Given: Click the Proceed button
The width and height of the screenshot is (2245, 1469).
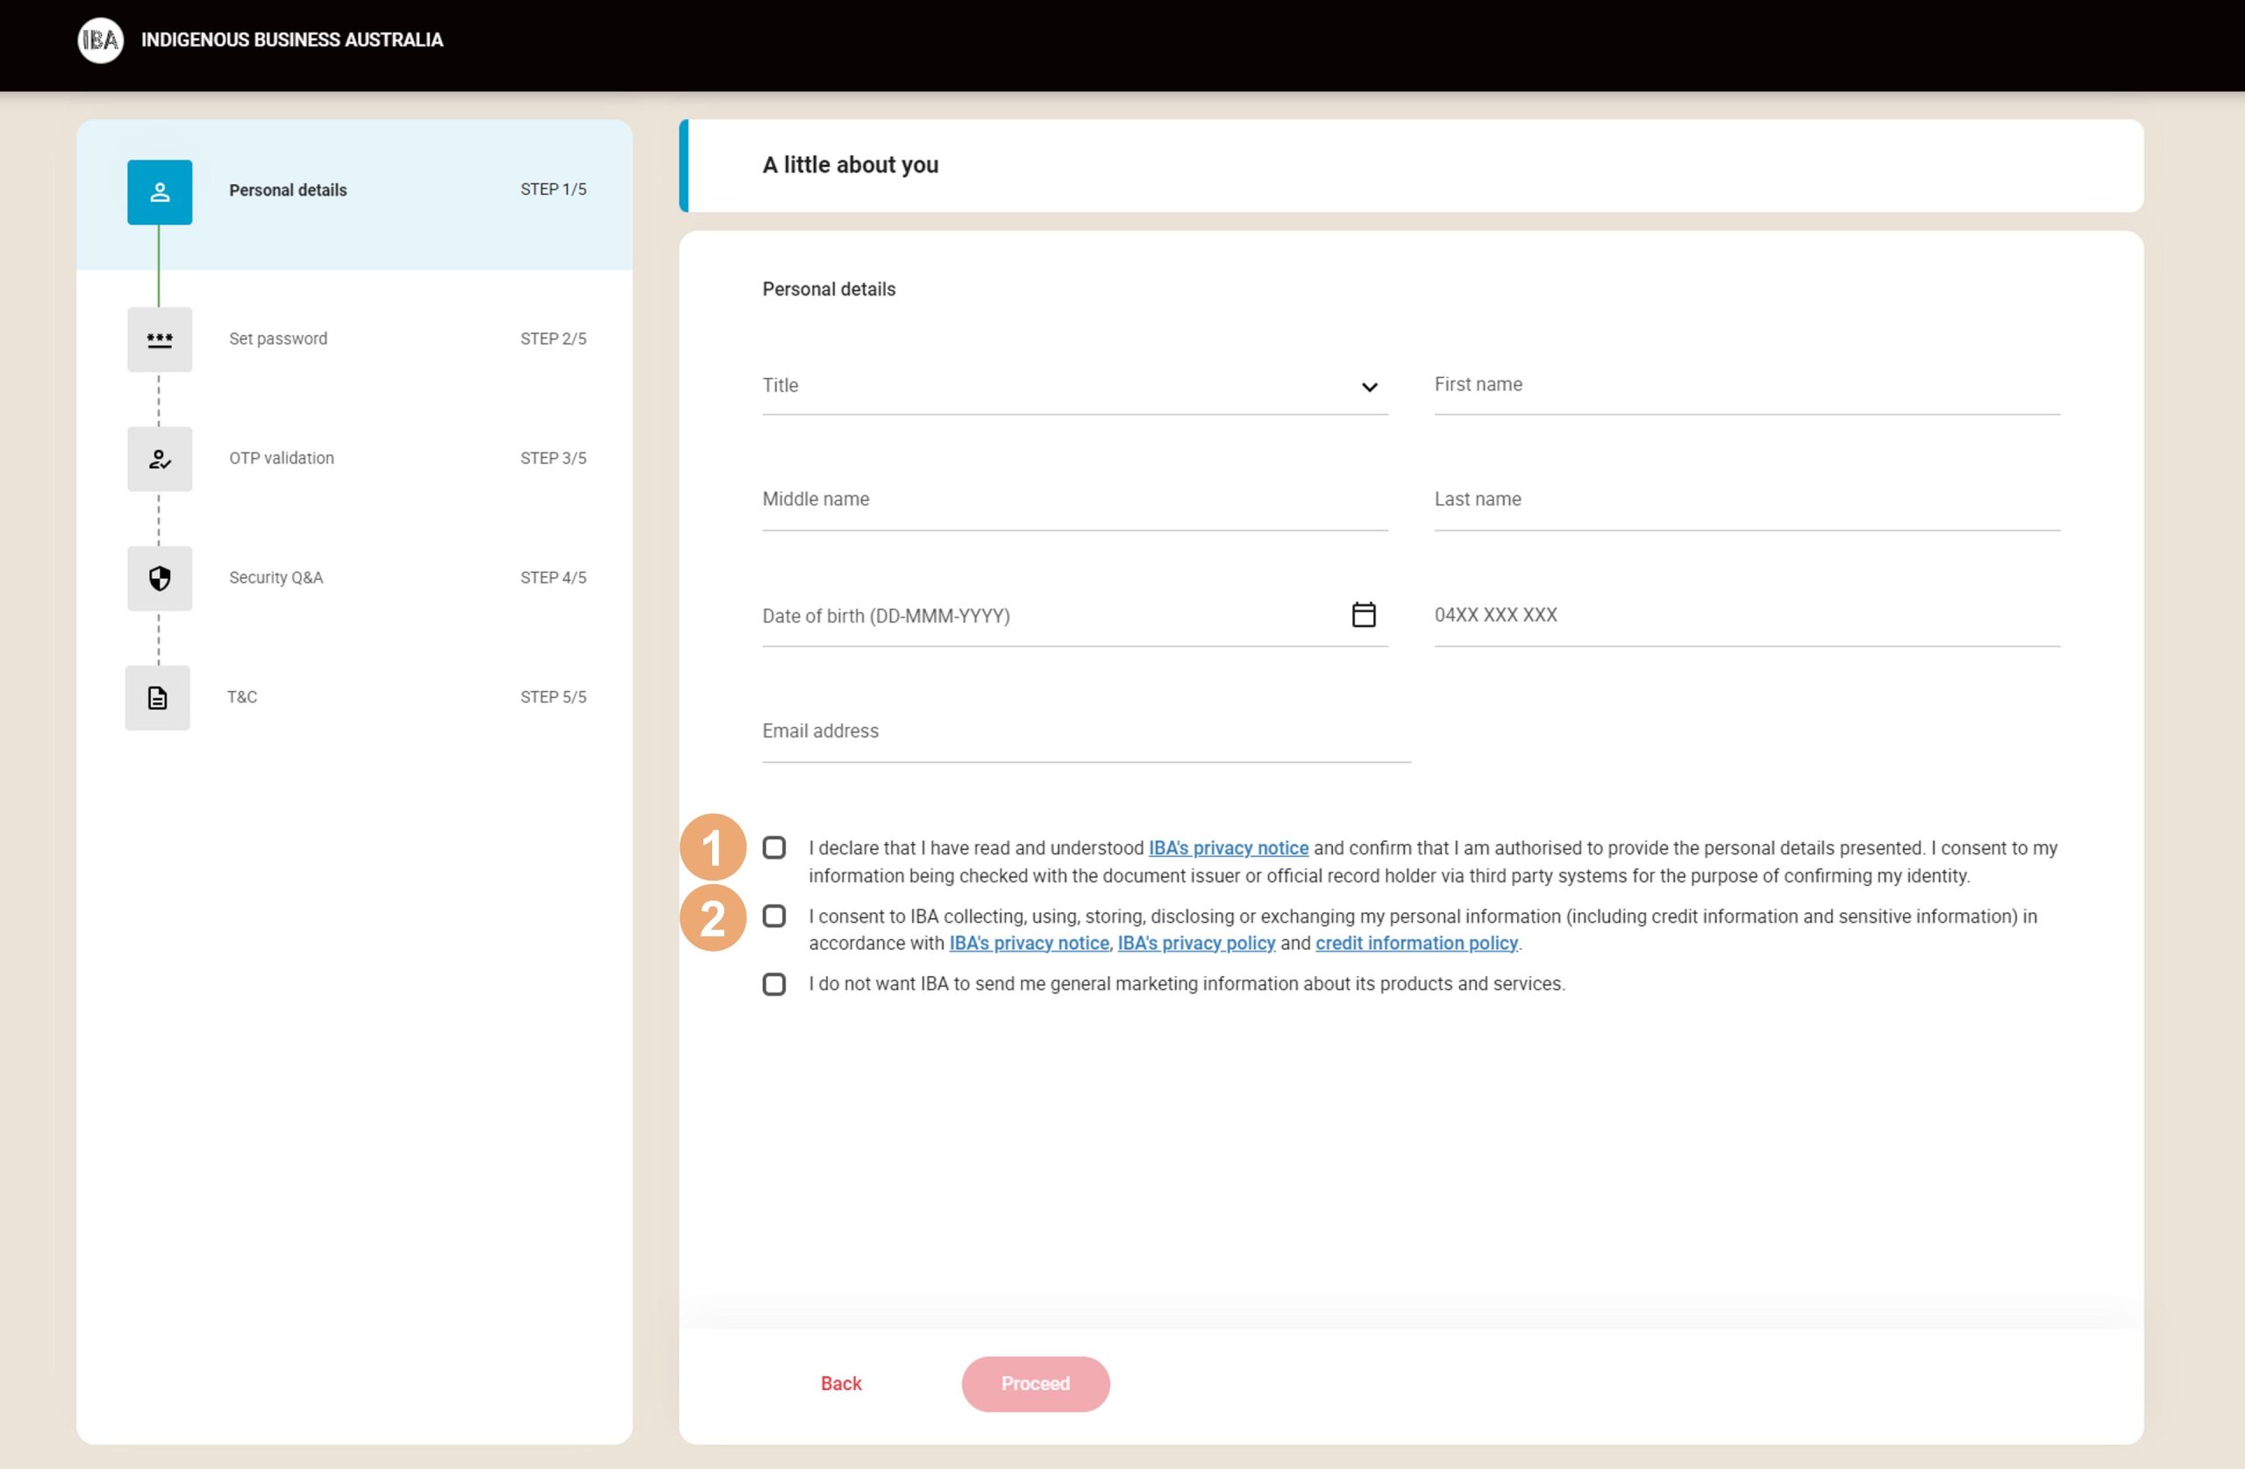Looking at the screenshot, I should point(1035,1383).
